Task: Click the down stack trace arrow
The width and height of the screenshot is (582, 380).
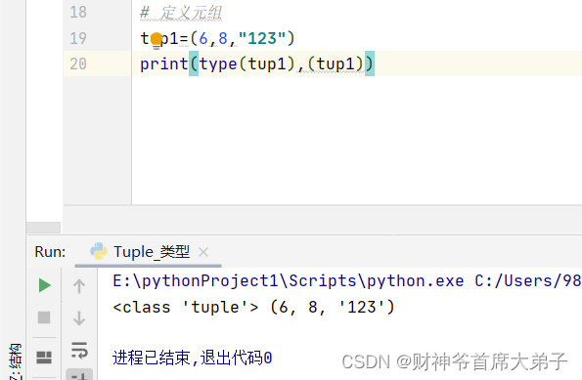Action: [x=79, y=318]
